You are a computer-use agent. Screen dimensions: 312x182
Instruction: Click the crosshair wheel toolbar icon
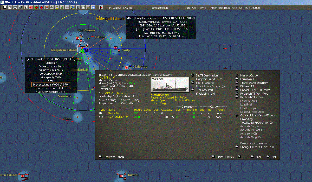pos(77,8)
